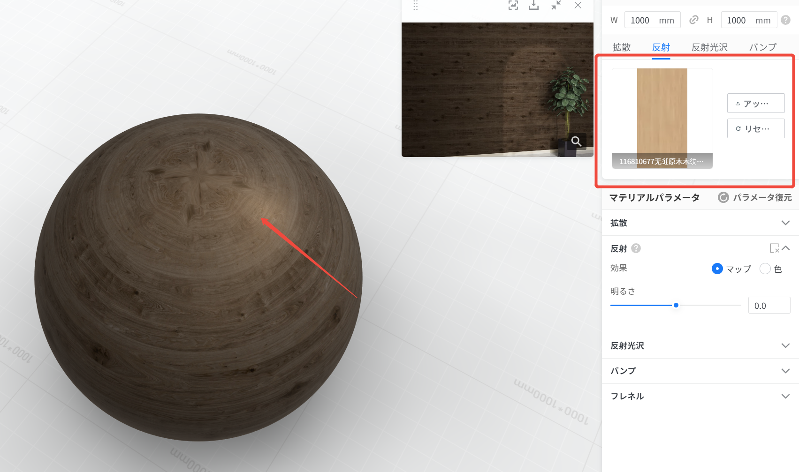This screenshot has height=472, width=799.
Task: Switch to the 拡散 texture tab
Action: tap(622, 47)
